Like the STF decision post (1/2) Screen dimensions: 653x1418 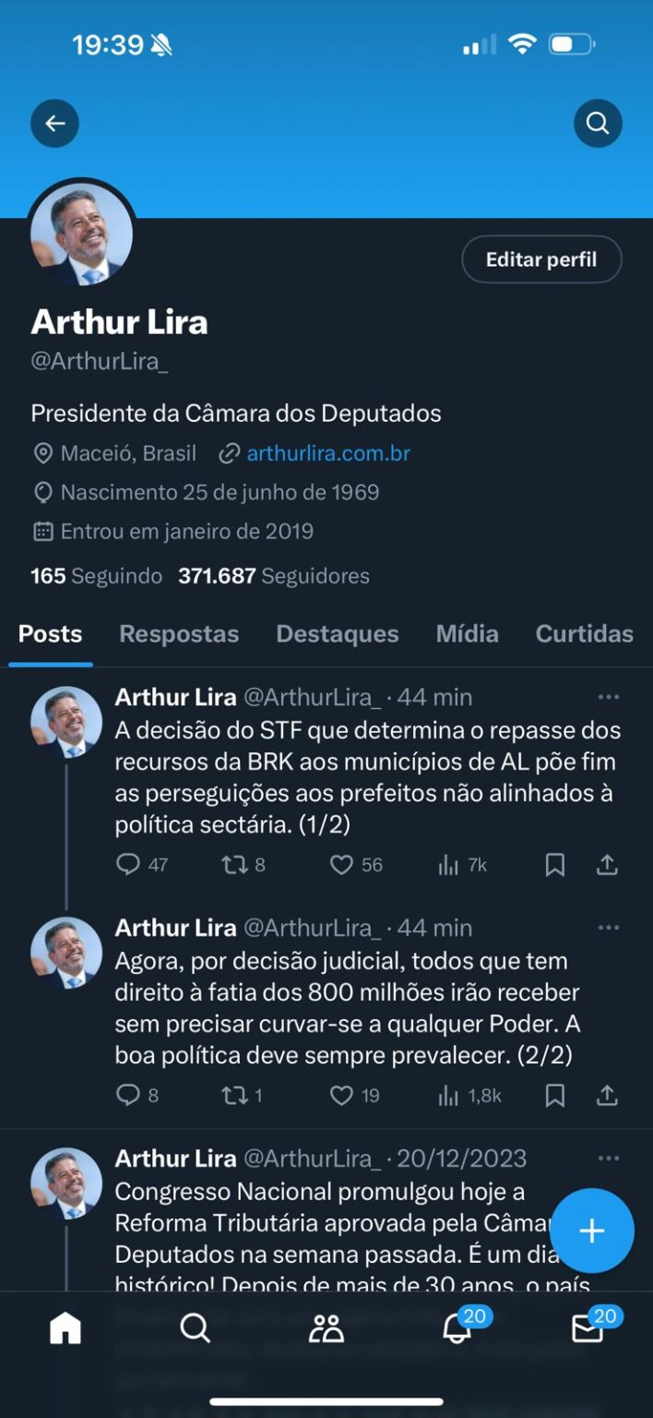(342, 865)
